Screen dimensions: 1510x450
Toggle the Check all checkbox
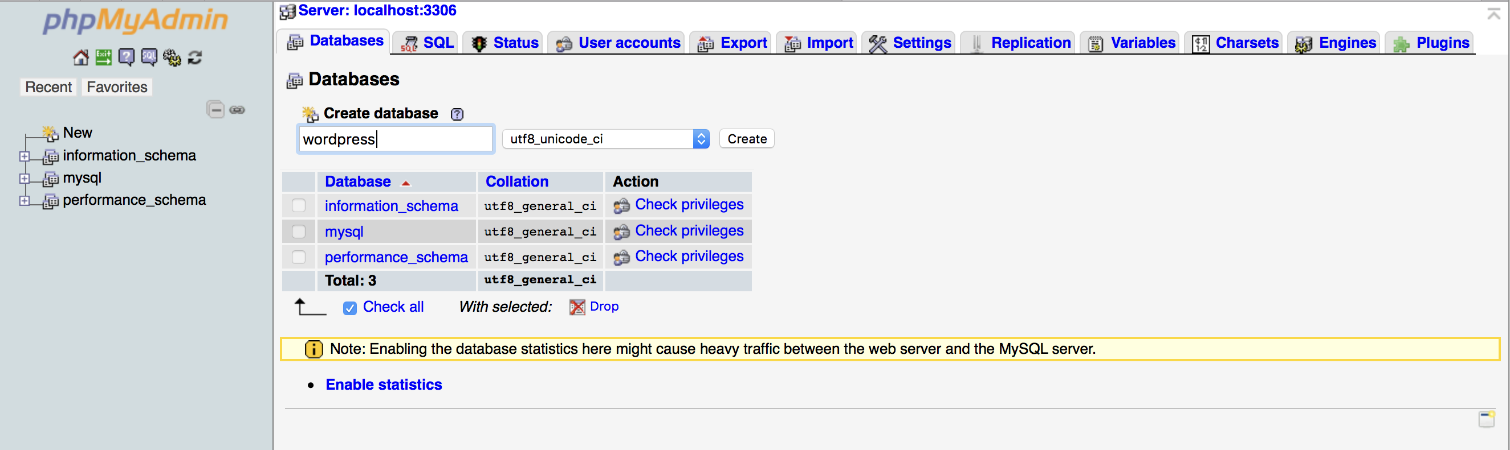(350, 308)
